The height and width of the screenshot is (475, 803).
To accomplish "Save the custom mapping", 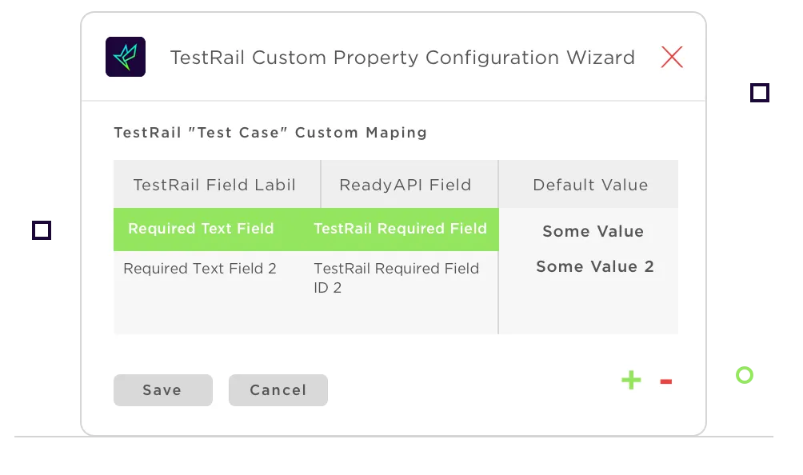I will point(162,390).
